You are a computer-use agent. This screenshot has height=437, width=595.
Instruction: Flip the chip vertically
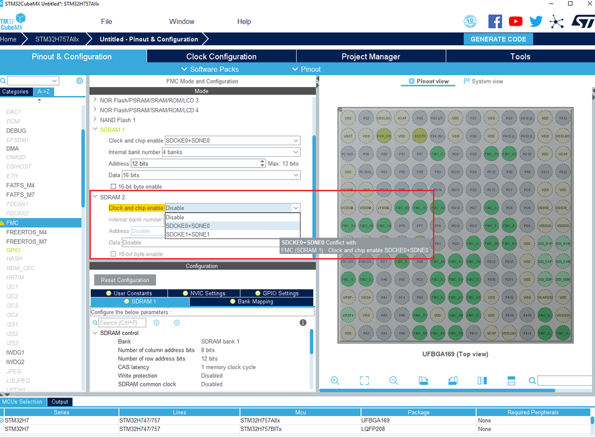(511, 380)
